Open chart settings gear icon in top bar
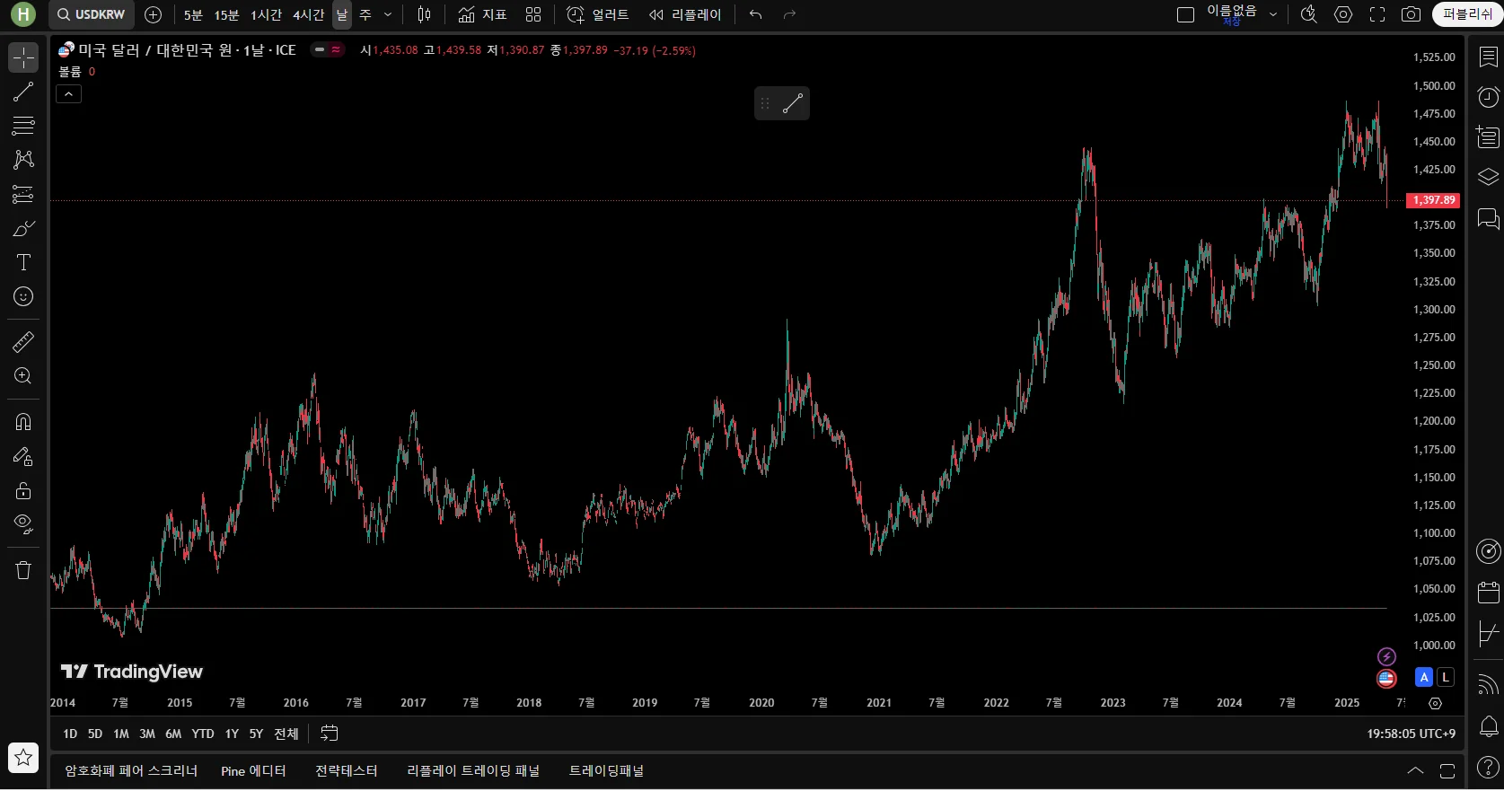The height and width of the screenshot is (791, 1504). 1343,14
